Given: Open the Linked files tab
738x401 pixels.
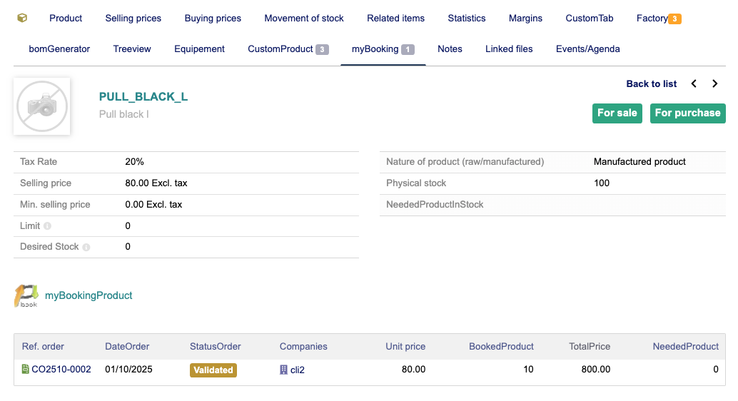Looking at the screenshot, I should coord(509,49).
